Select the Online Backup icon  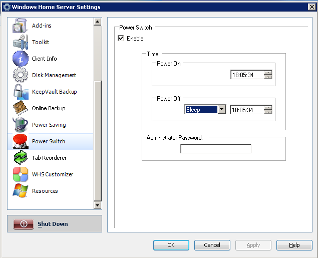click(x=20, y=108)
